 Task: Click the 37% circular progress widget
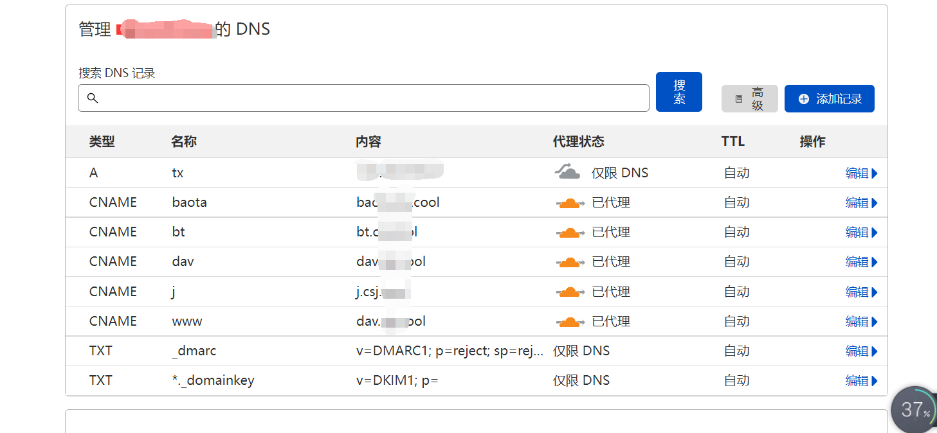point(914,409)
